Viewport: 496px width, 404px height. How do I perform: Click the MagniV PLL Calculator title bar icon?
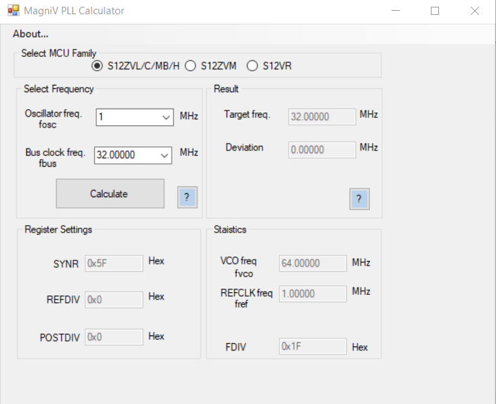coord(14,10)
